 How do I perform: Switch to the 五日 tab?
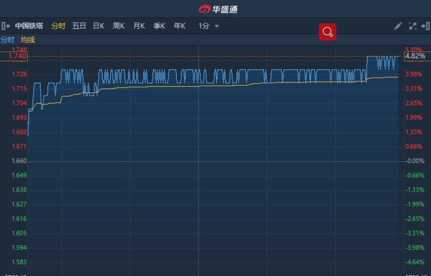click(79, 26)
